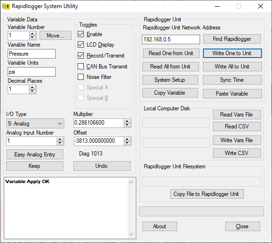Minimize the Rapidlogger System Utility window
This screenshot has height=243, width=272.
pyautogui.click(x=217, y=6)
